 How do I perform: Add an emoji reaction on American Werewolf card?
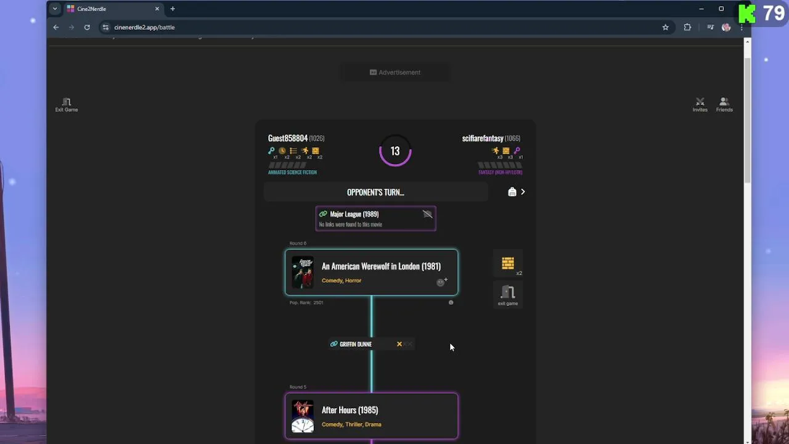pos(442,282)
